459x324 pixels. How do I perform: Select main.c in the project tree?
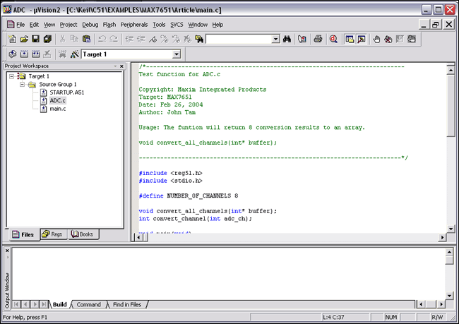point(57,108)
